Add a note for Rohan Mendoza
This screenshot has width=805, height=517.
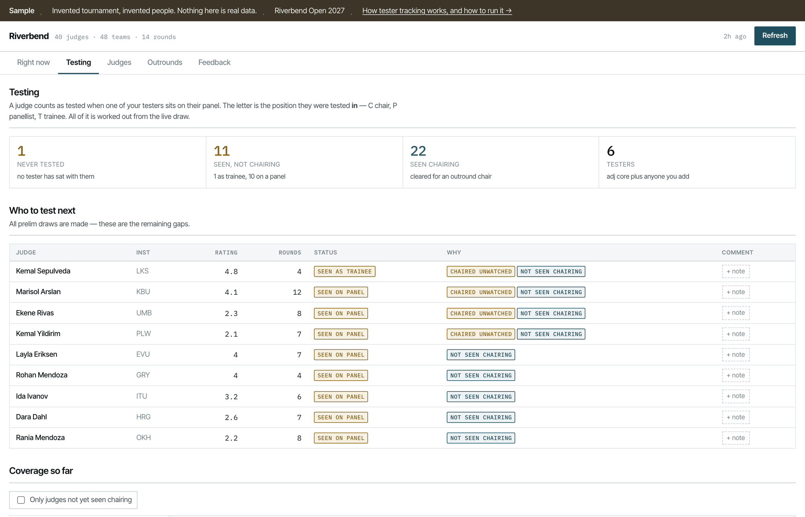(x=735, y=375)
